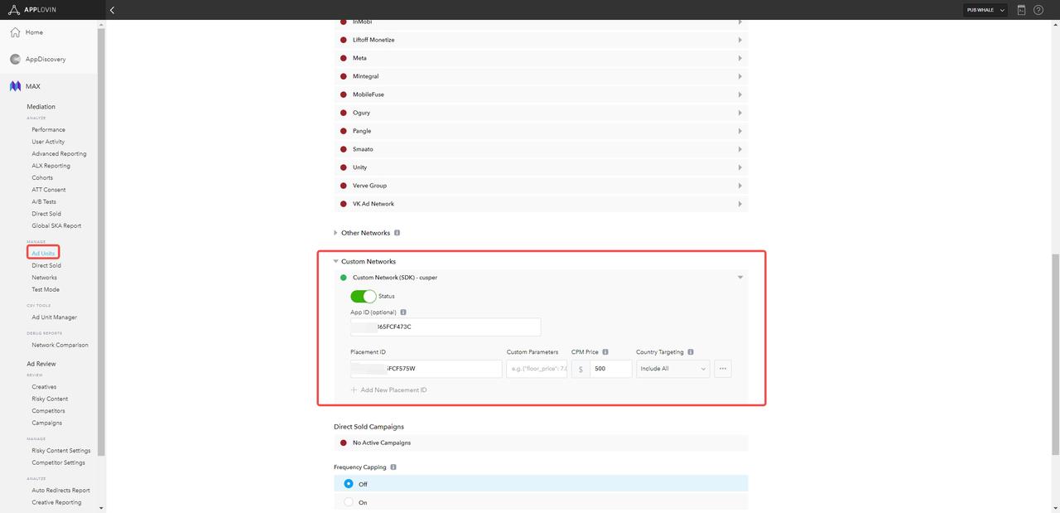Open Test Mode in the sidebar
Image resolution: width=1060 pixels, height=513 pixels.
click(46, 289)
